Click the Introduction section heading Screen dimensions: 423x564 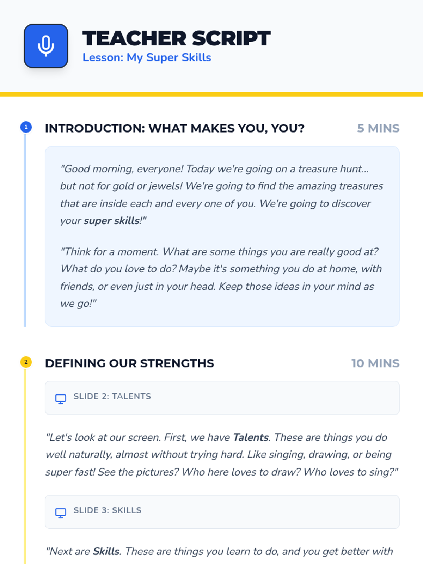(174, 128)
